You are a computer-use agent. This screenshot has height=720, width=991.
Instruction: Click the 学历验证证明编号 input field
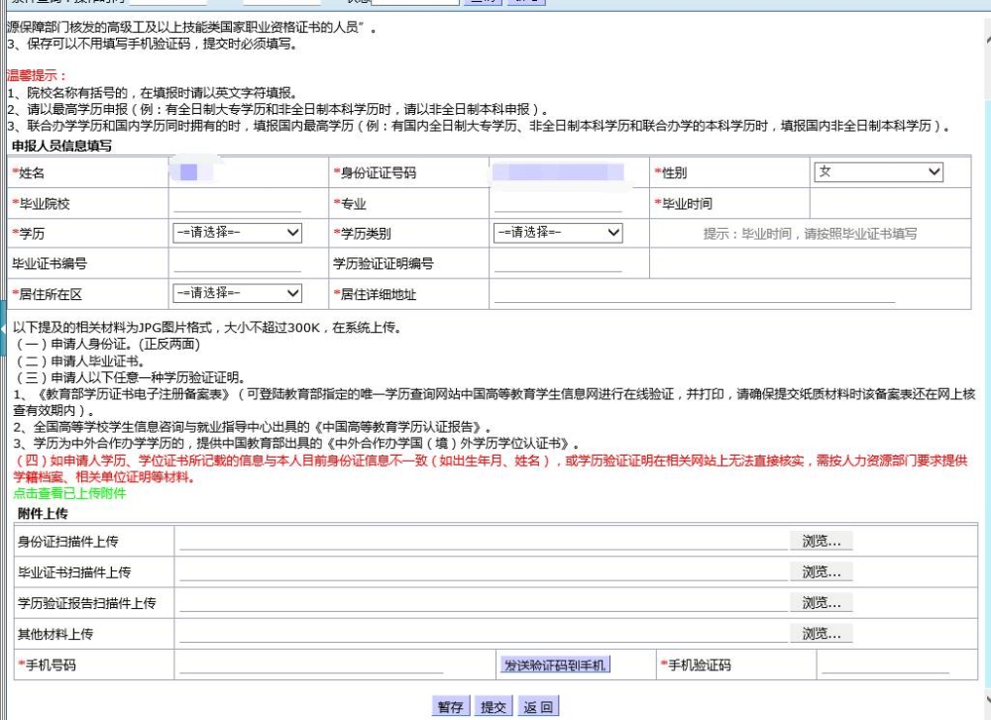[x=557, y=262]
